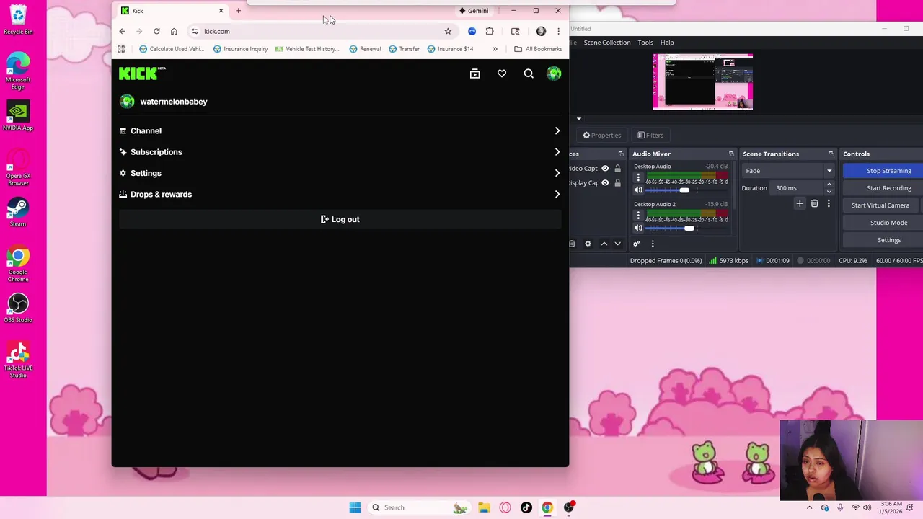Viewport: 923px width, 519px height.
Task: Open TikTok LIVE Studio desktop icon
Action: point(18,360)
